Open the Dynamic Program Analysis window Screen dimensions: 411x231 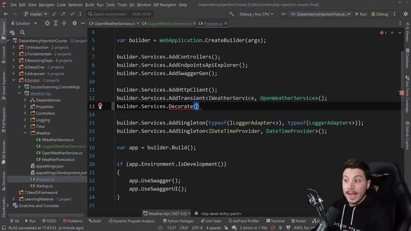(131, 221)
